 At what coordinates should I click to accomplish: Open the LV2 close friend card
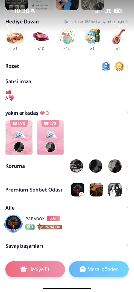[50, 138]
